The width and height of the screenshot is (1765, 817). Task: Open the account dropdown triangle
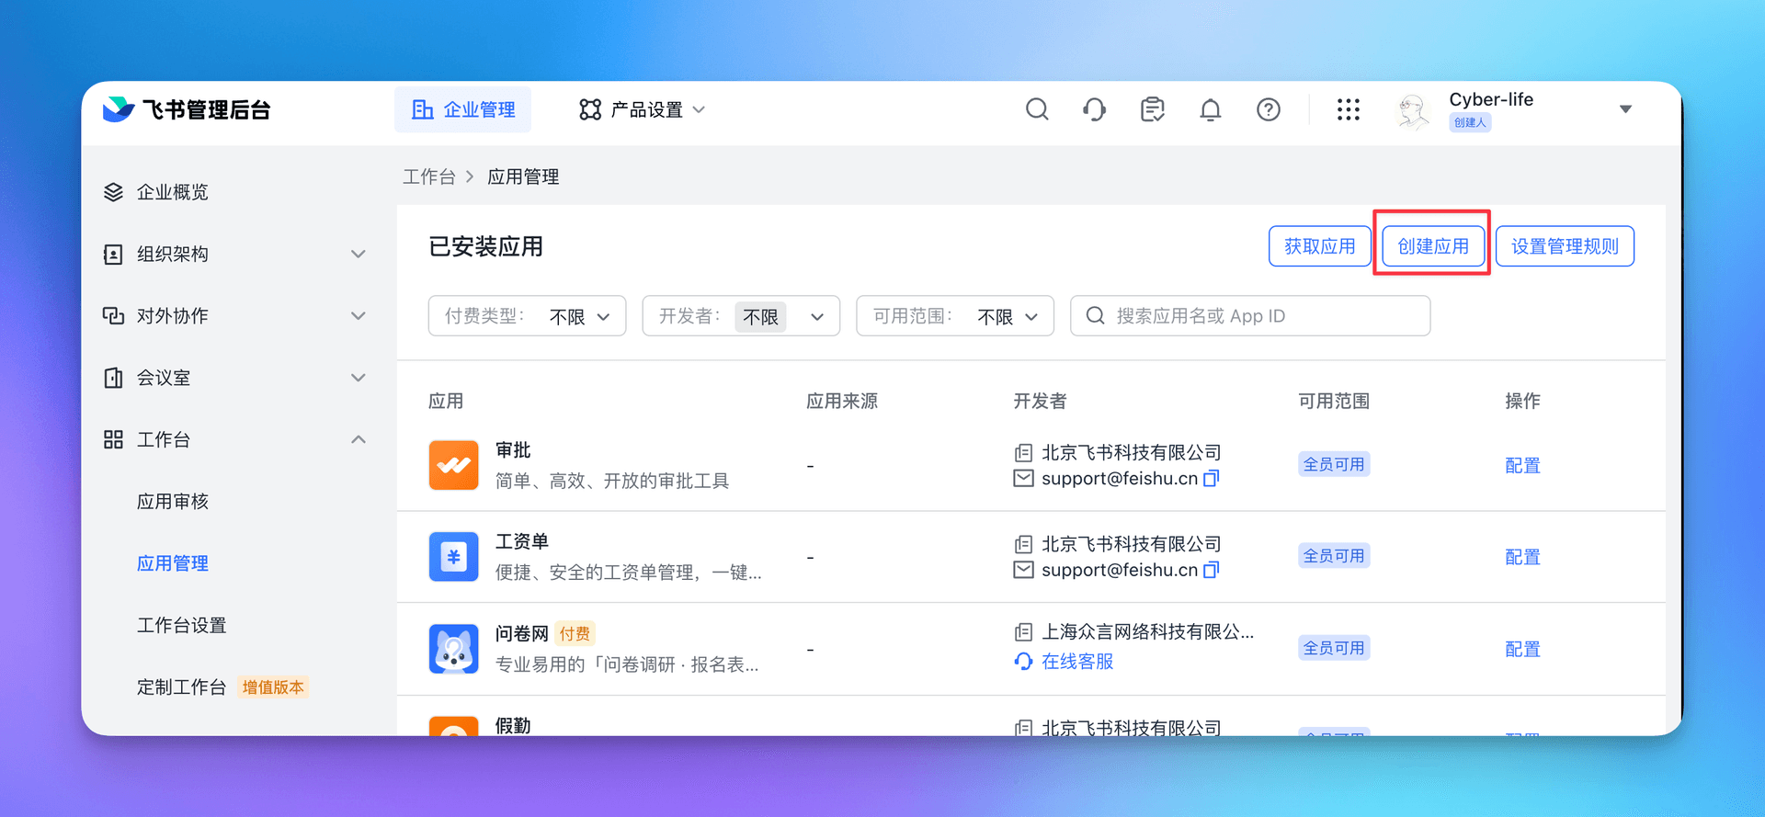pos(1625,108)
